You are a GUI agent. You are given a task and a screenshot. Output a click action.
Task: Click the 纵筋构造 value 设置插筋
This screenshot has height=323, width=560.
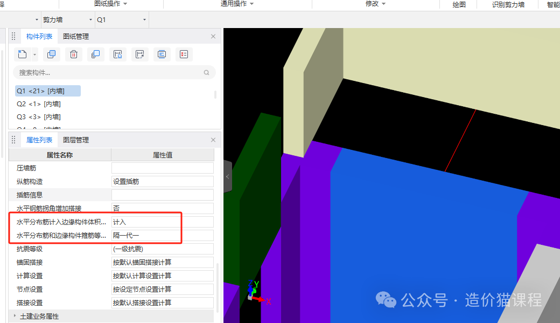pos(163,181)
